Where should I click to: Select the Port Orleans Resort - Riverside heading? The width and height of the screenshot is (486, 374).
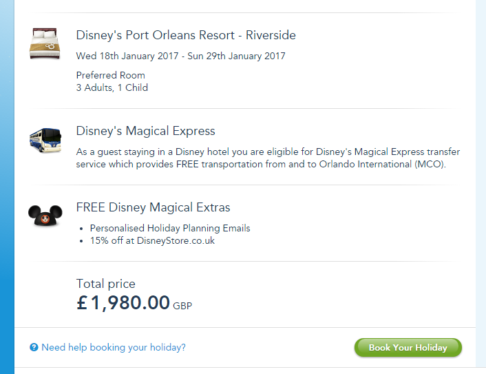click(x=186, y=35)
